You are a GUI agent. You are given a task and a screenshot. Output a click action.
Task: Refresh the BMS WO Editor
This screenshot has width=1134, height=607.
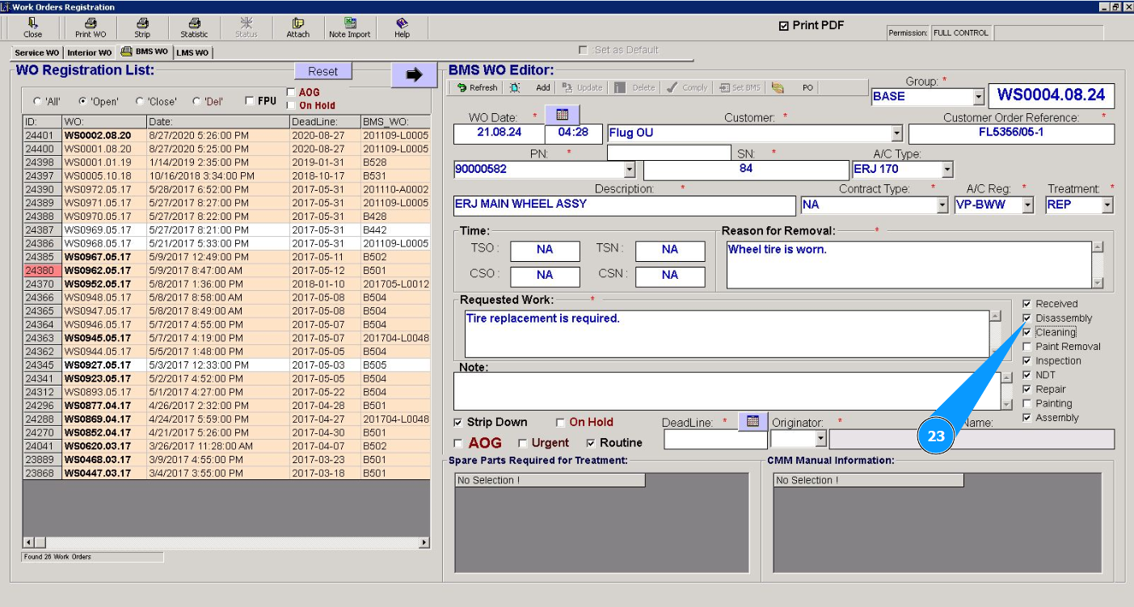(x=478, y=87)
